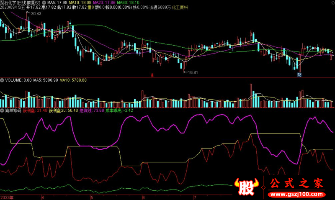Click the 公式之家 banner text
Image resolution: width=335 pixels, height=200 pixels.
point(296,184)
